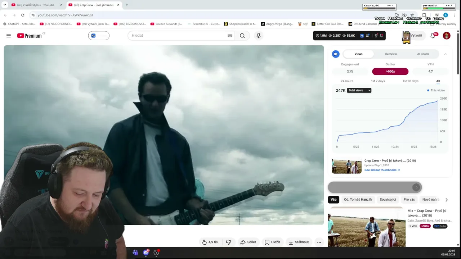This screenshot has width=461, height=259.
Task: Open the Better Call Saul bookmark
Action: pos(327,24)
